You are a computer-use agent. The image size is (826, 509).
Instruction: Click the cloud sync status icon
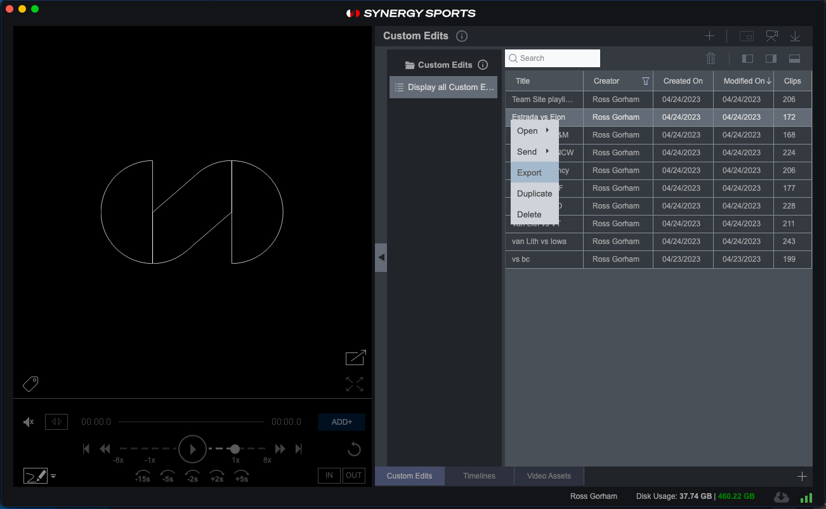click(x=782, y=497)
